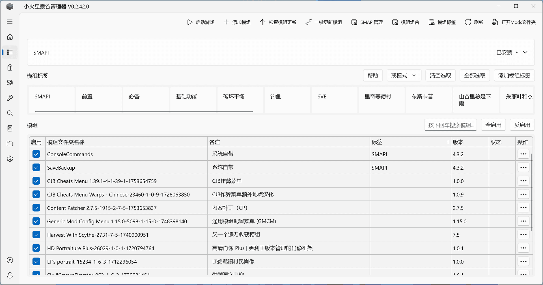Image resolution: width=543 pixels, height=285 pixels.
Task: Click the refresh 刷新 icon
Action: click(468, 22)
